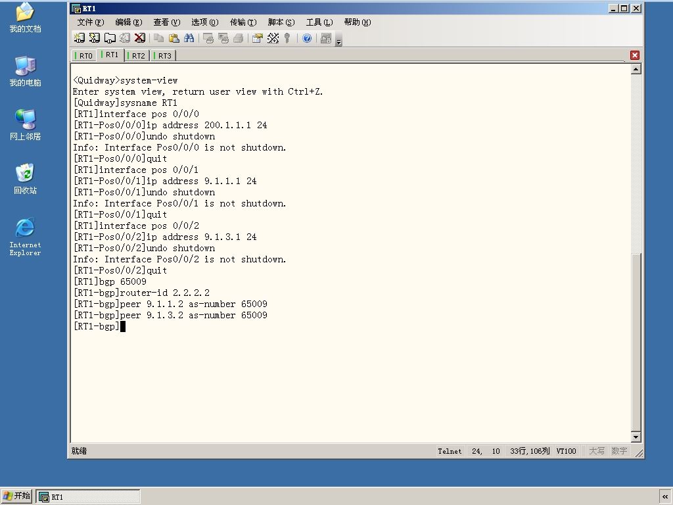Viewport: 673px width, 505px height.
Task: Click the 我的文档 desktop icon
Action: [25, 17]
